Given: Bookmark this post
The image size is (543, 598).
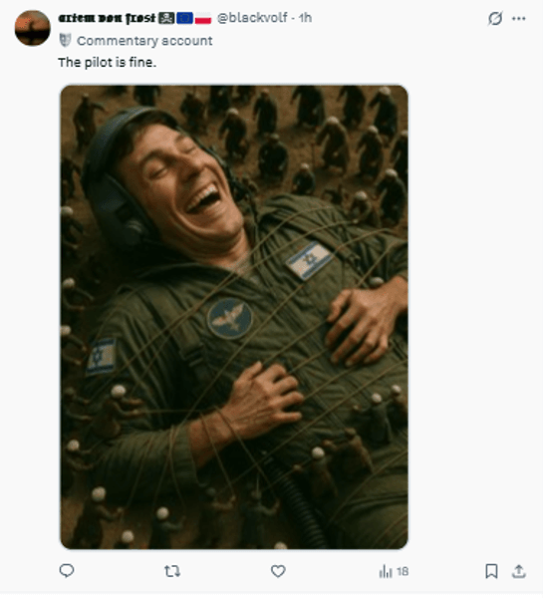Looking at the screenshot, I should pos(491,571).
